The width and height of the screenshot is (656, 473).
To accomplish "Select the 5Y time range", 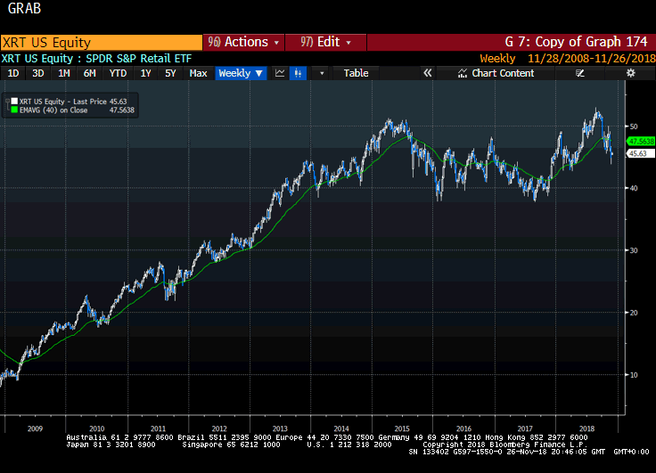I will point(169,73).
